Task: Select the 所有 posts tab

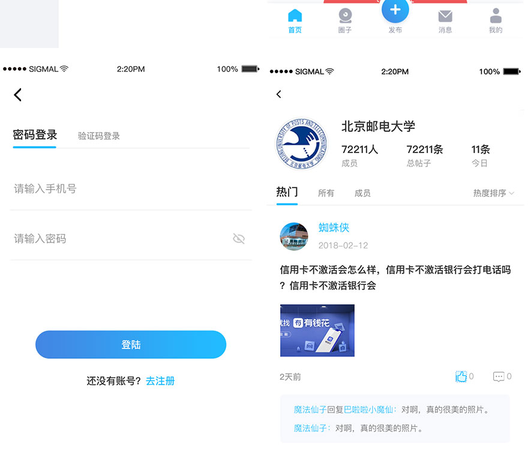Action: [x=326, y=193]
